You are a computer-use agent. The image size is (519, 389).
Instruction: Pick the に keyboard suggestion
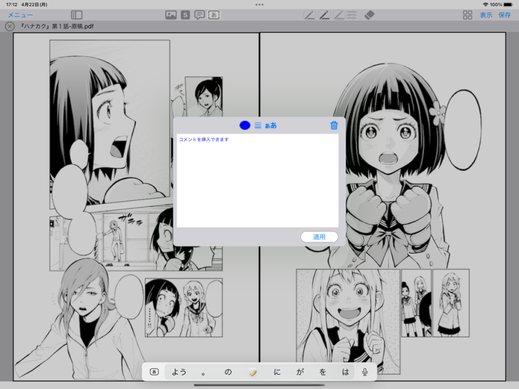tap(277, 372)
